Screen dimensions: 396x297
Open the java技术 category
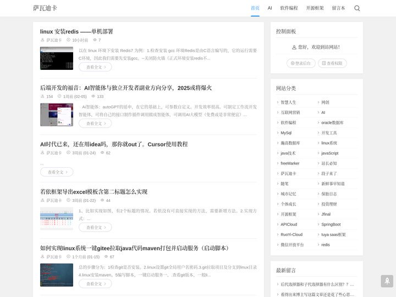tap(288, 153)
